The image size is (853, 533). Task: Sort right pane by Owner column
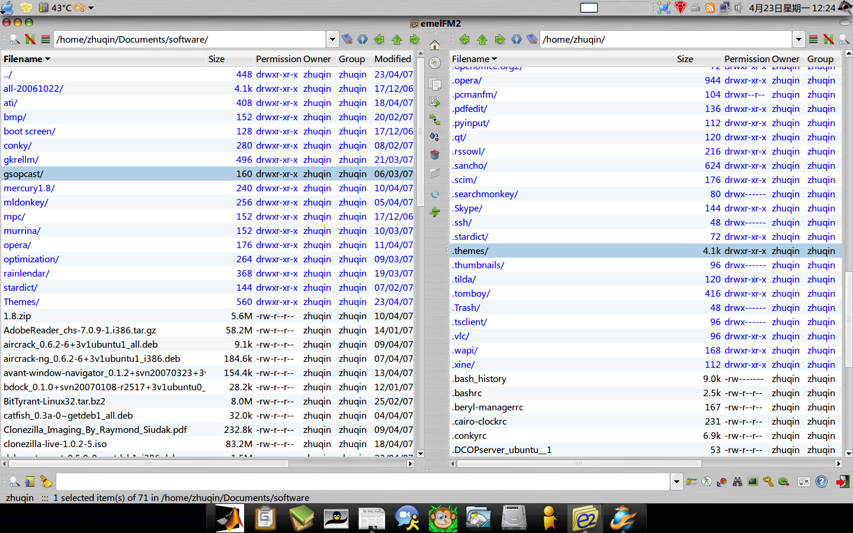point(785,59)
